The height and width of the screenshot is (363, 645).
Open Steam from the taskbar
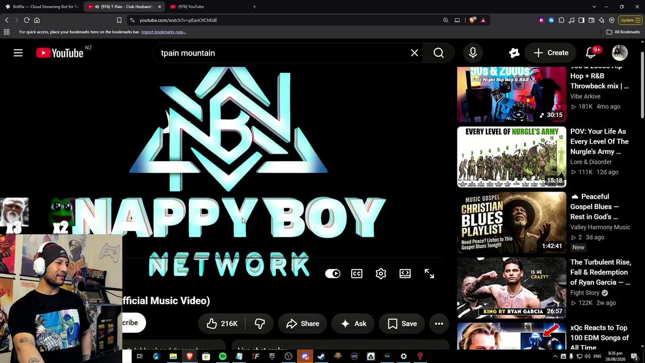tap(321, 357)
